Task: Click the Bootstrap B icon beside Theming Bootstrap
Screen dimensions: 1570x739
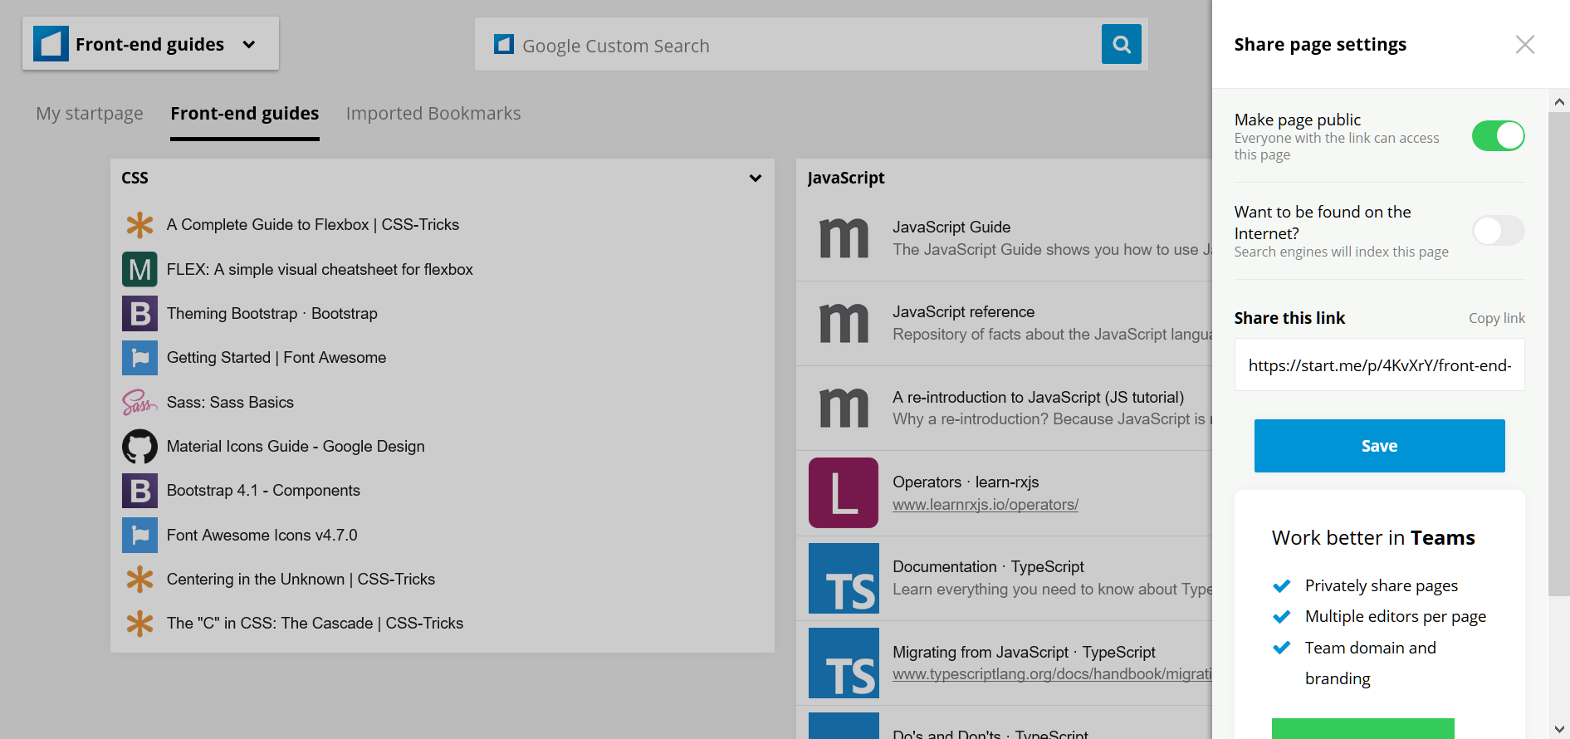Action: [139, 314]
